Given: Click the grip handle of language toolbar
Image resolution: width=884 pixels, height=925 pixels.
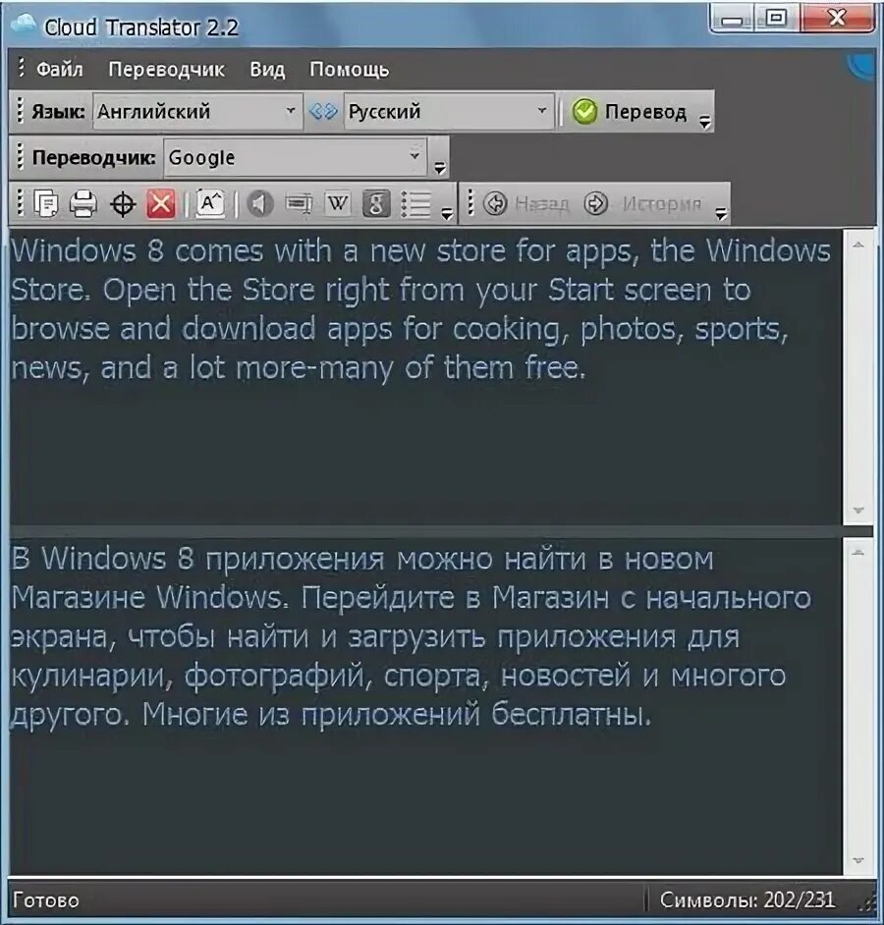Looking at the screenshot, I should coord(20,111).
